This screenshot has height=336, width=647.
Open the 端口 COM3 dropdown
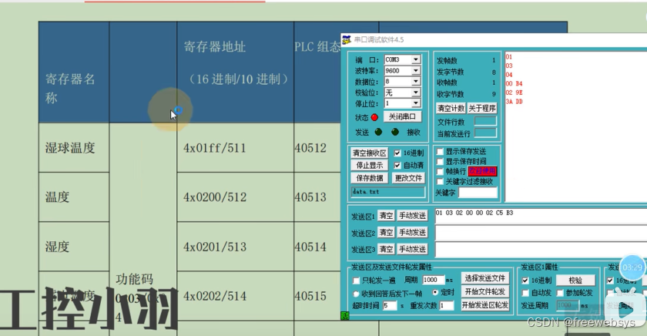coord(416,59)
